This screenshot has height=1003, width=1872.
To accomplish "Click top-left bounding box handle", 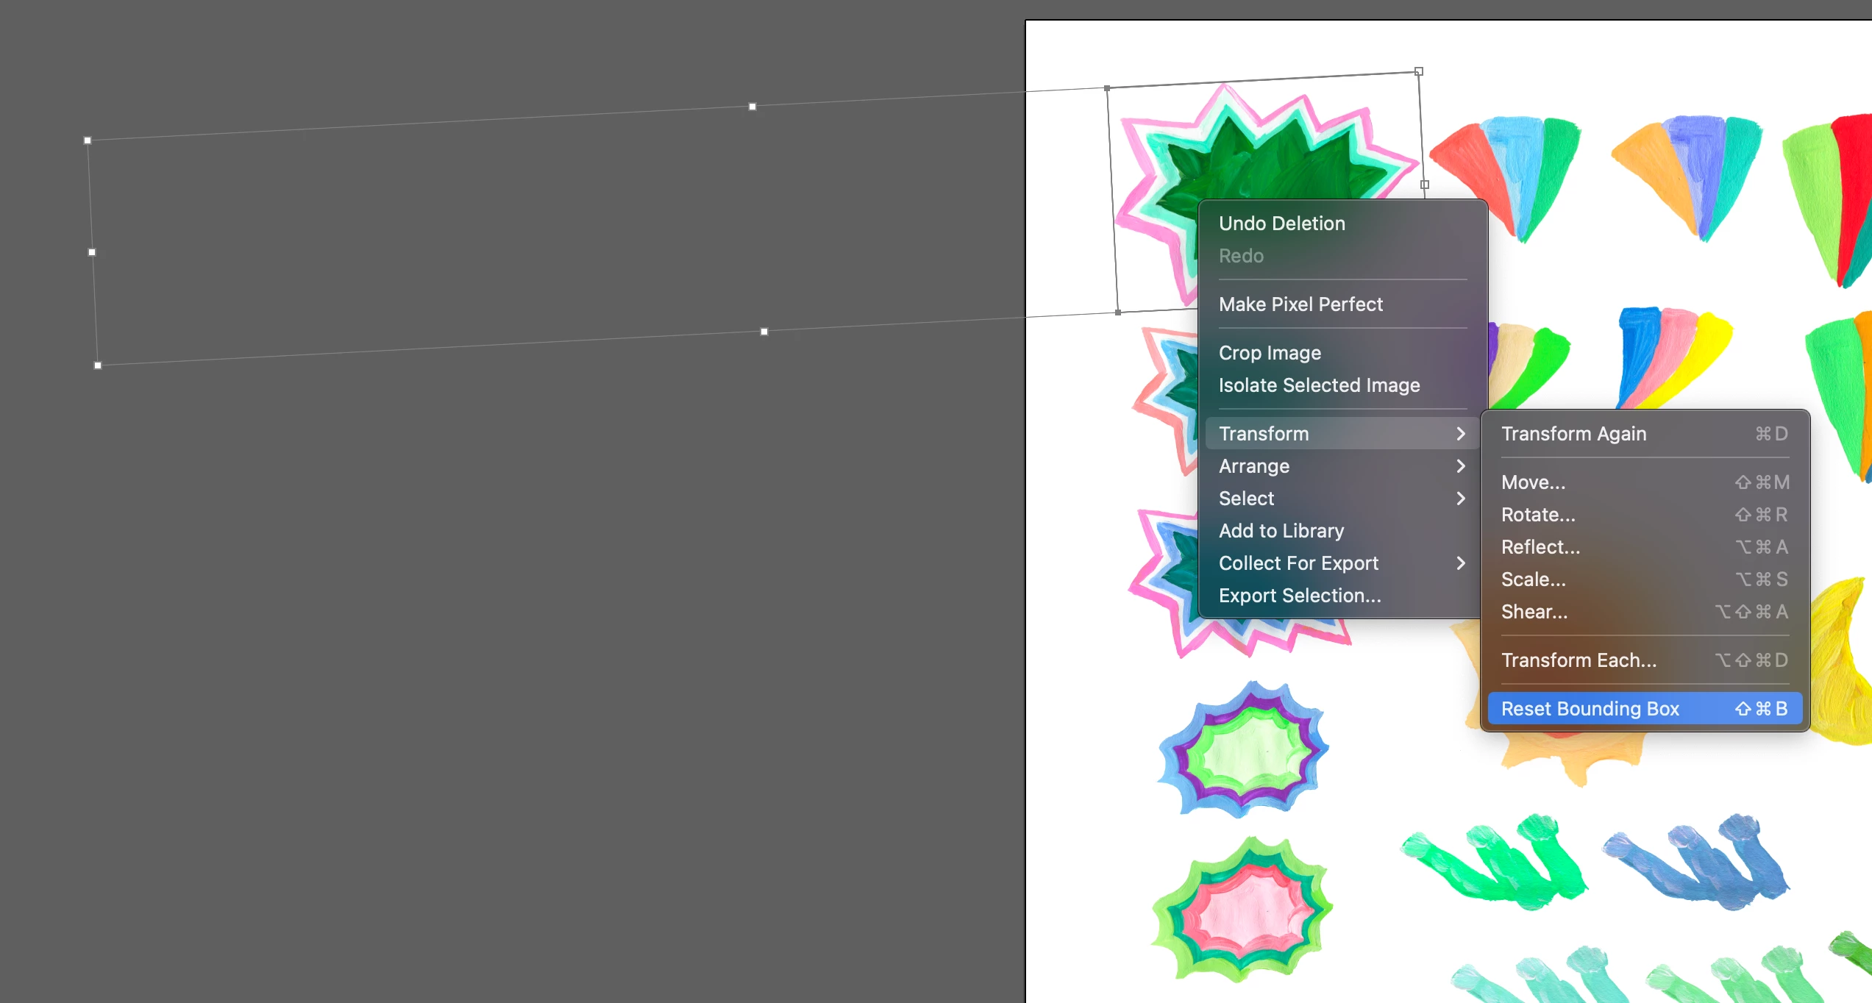I will pos(88,140).
